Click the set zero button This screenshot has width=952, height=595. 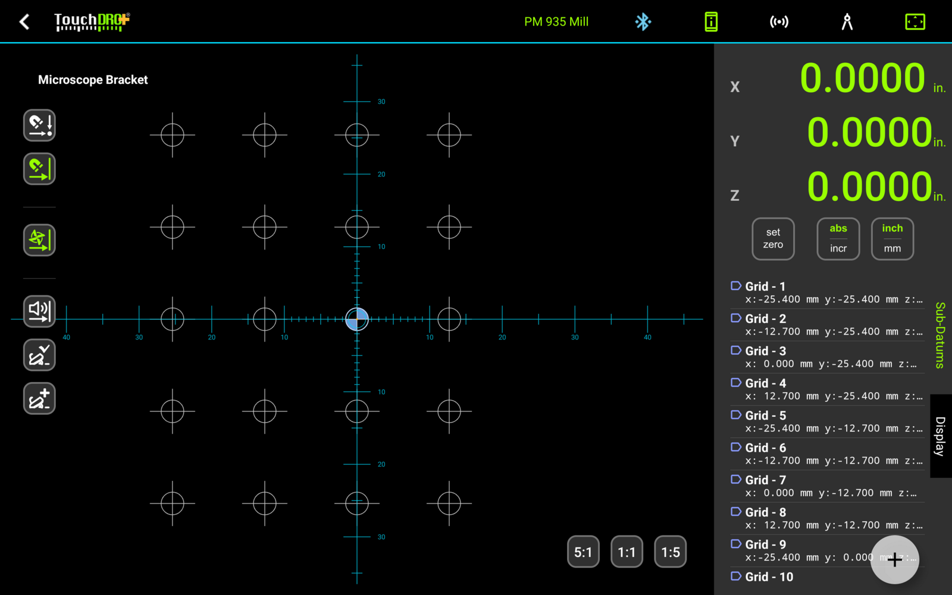[773, 238]
